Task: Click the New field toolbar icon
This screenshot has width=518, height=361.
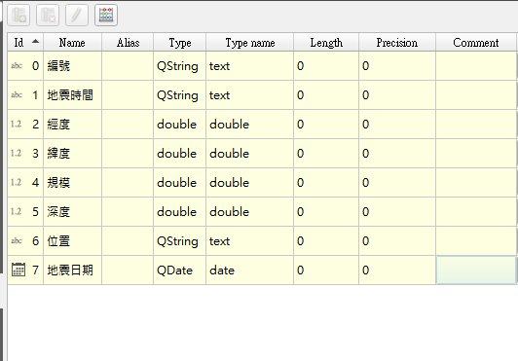Action: [x=18, y=16]
